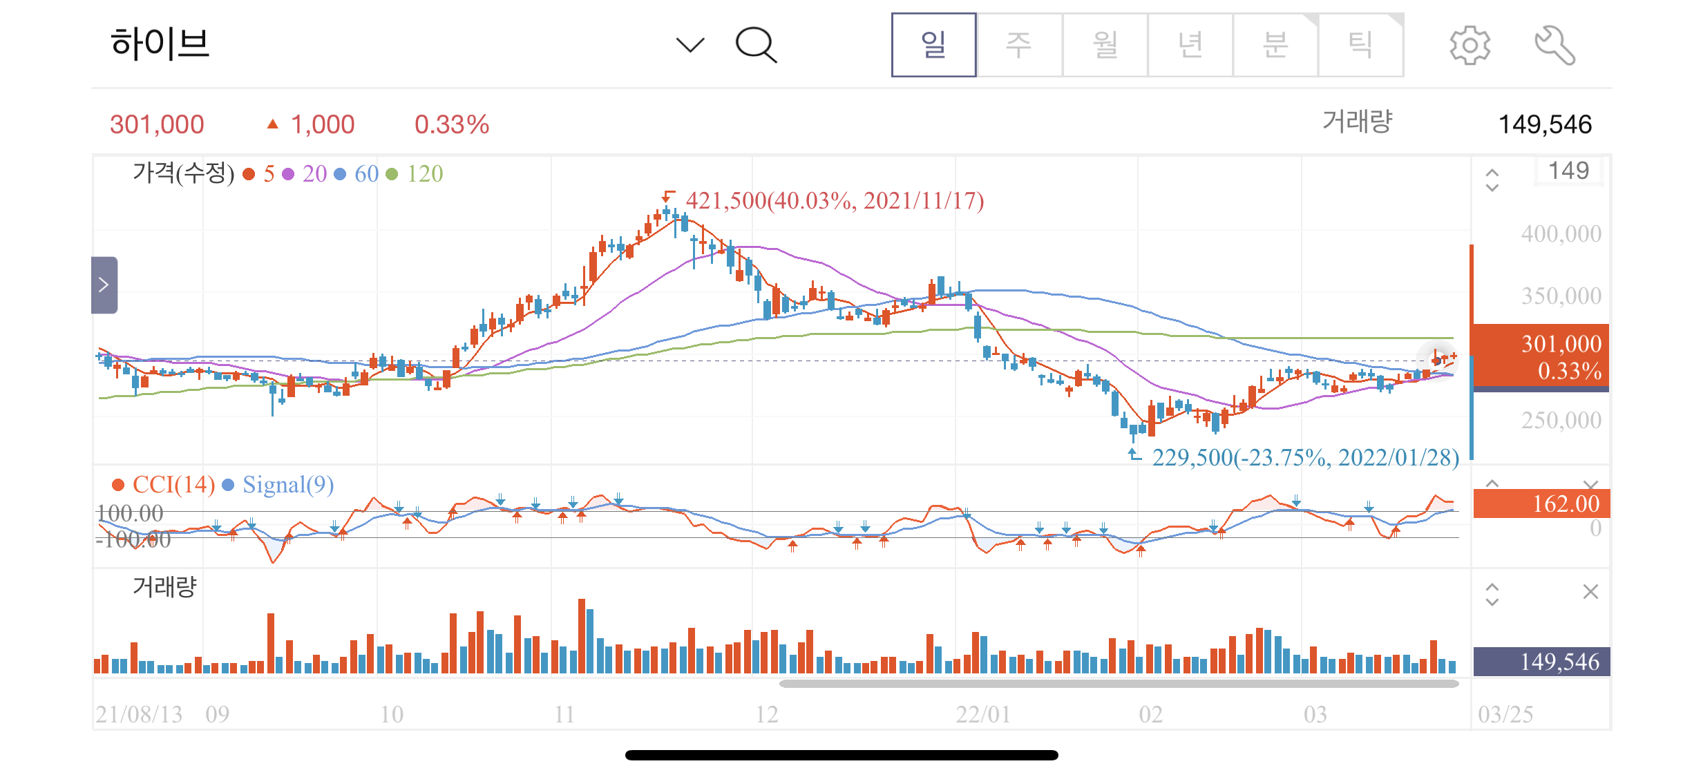This screenshot has height=777, width=1683.
Task: Open chart settings gear
Action: 1469,46
